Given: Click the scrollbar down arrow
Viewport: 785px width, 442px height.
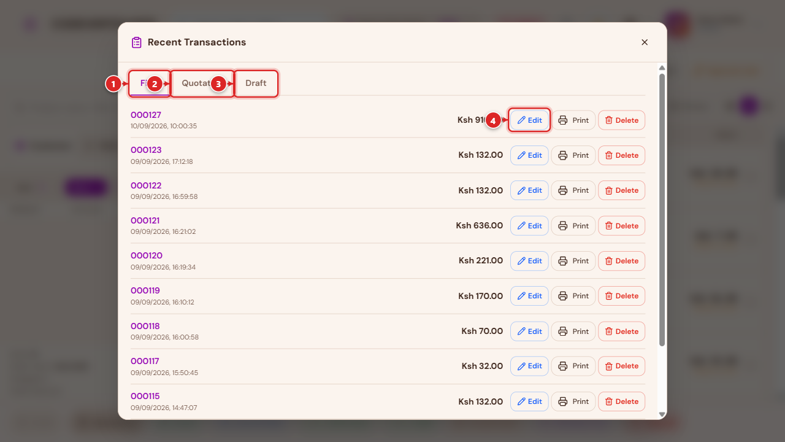Looking at the screenshot, I should pos(662,415).
